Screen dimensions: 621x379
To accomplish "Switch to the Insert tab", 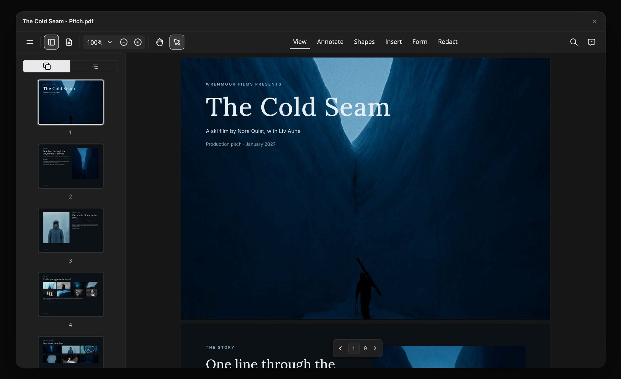I will (393, 42).
